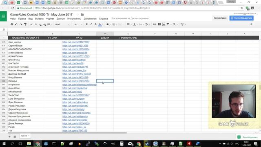Reload the page in browser
This screenshot has width=261, height=147.
tap(13, 8)
